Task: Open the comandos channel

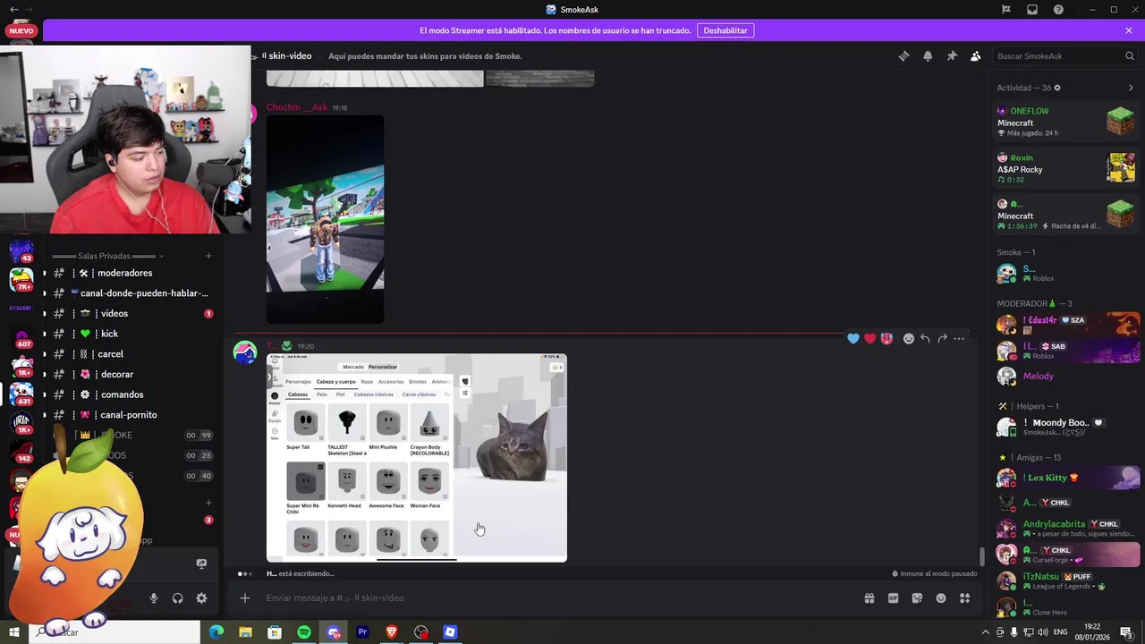Action: [x=131, y=394]
